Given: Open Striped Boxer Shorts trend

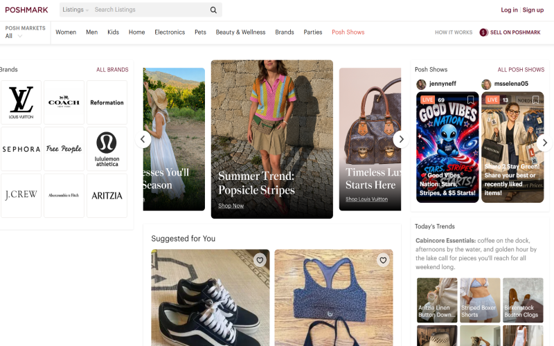Looking at the screenshot, I should 480,300.
